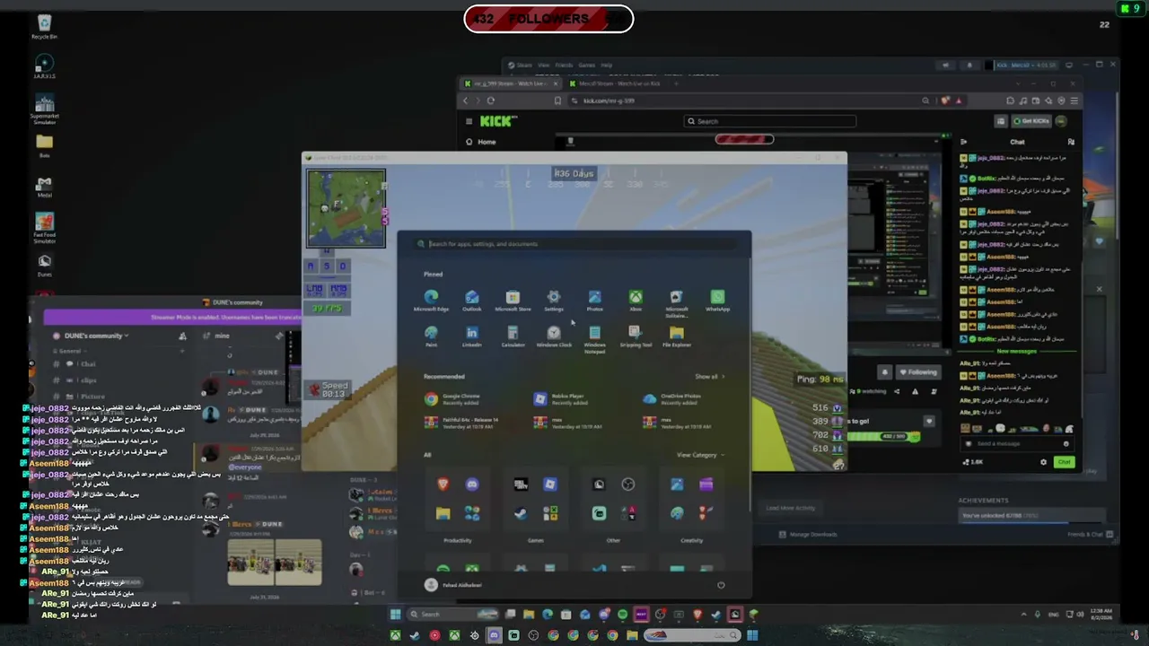Open the DUNE's community server dropdown
This screenshot has height=646, width=1149.
pyautogui.click(x=96, y=336)
